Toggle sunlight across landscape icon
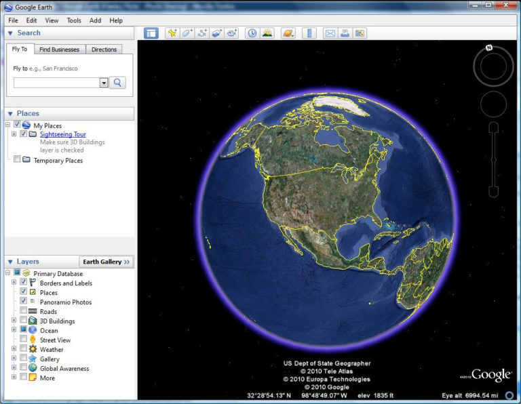521x404 pixels. pos(267,33)
